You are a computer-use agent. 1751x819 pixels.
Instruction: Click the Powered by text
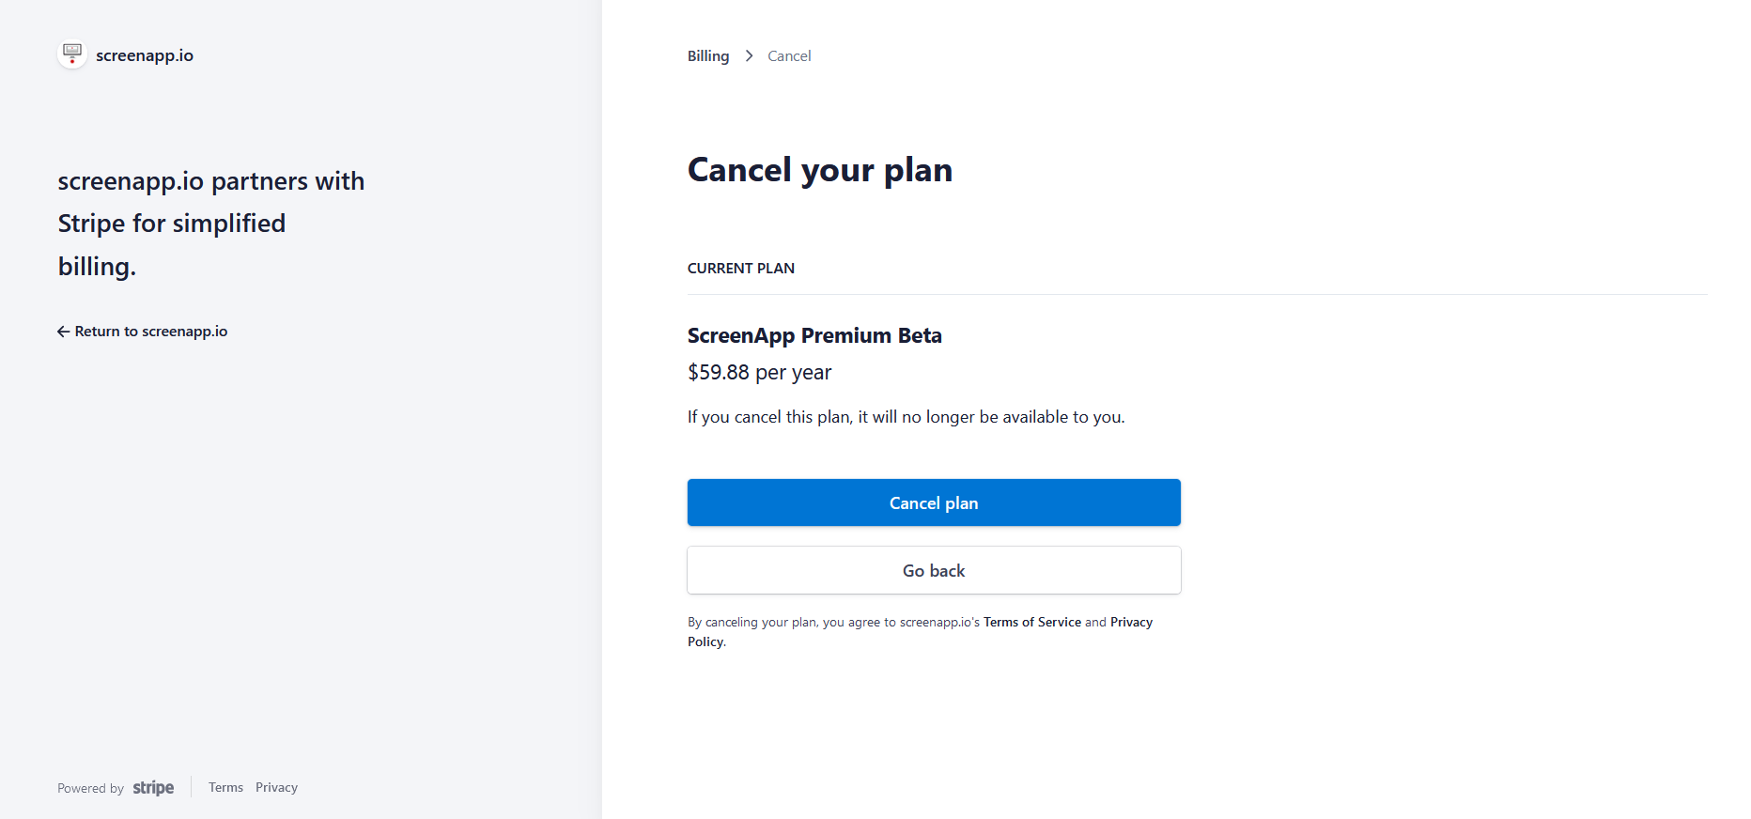[x=90, y=788]
